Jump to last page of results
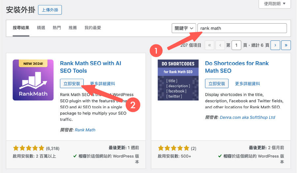The width and height of the screenshot is (297, 173). [286, 45]
